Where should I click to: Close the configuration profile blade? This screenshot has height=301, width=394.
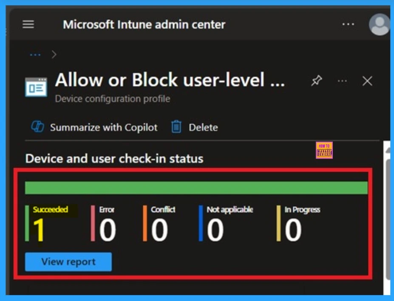[367, 81]
